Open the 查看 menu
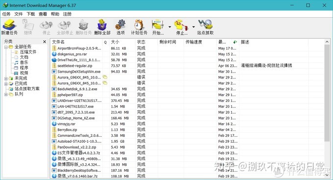 43,14
